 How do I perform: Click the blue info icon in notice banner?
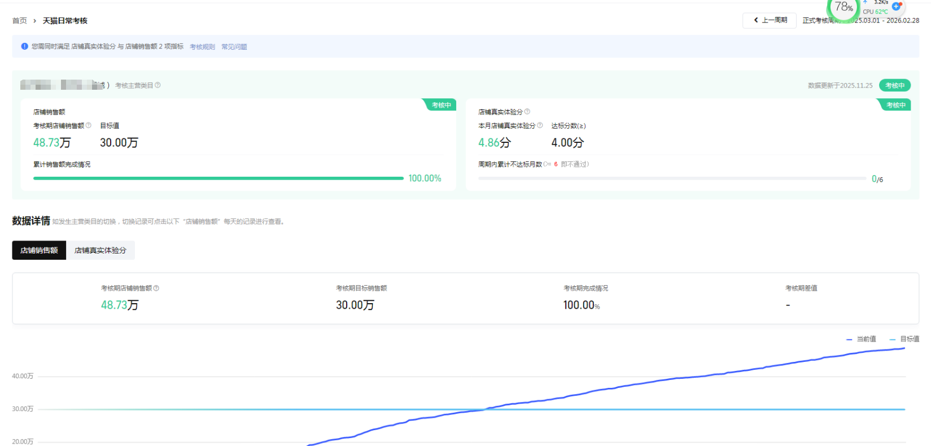(x=24, y=46)
